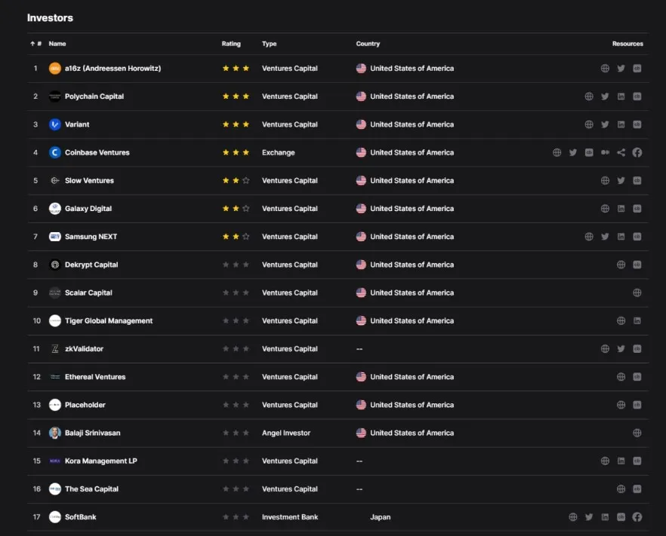Open Polychain Capital Twitter icon
This screenshot has height=536, width=666.
point(605,96)
